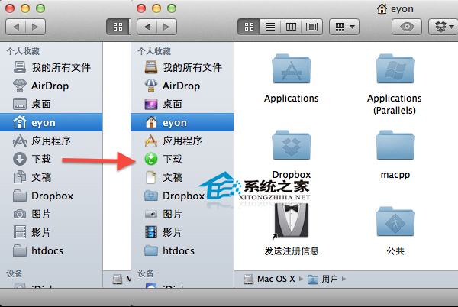
Task: Switch right window to column view
Action: point(291,27)
